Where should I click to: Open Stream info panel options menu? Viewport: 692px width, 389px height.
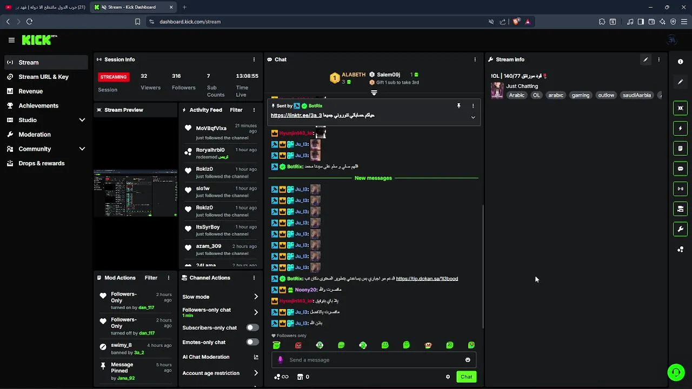pyautogui.click(x=658, y=59)
